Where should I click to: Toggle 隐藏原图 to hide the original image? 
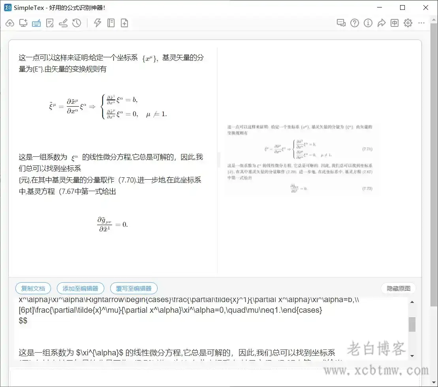point(399,289)
